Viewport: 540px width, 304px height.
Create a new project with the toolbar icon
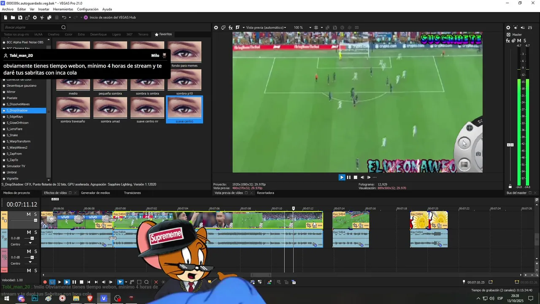coord(5,17)
